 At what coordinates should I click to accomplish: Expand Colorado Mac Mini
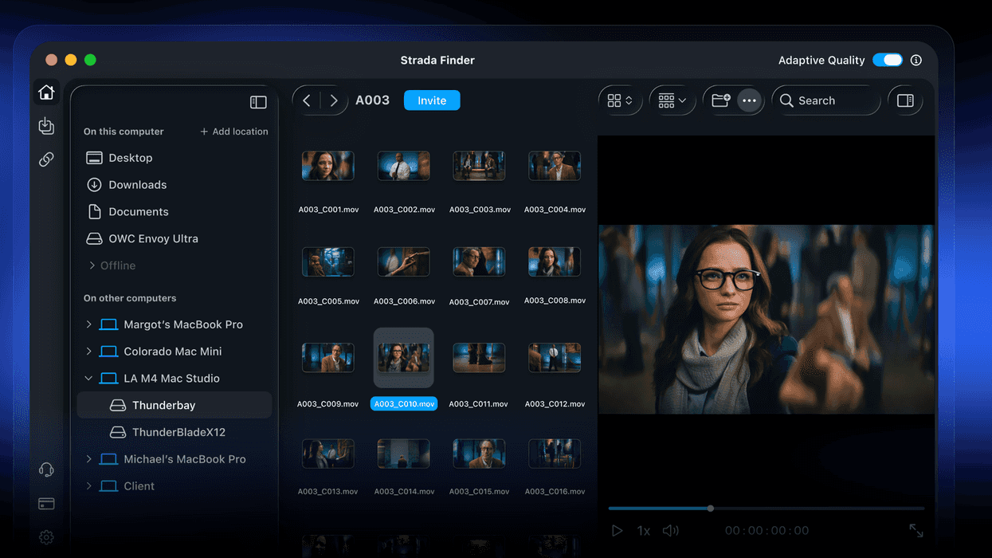[x=88, y=352]
